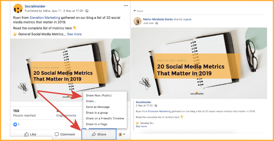This screenshot has width=274, height=141.
Task: Select Share on a Friend's Timeline
Action: [105, 118]
